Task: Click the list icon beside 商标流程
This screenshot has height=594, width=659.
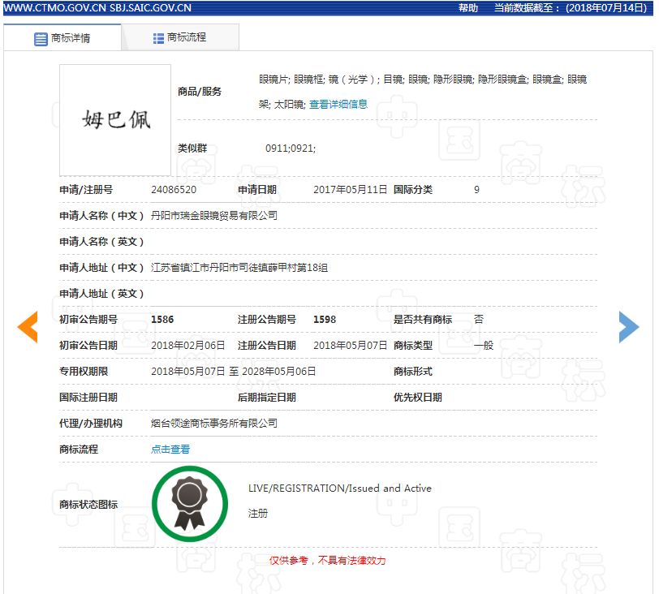Action: [159, 38]
